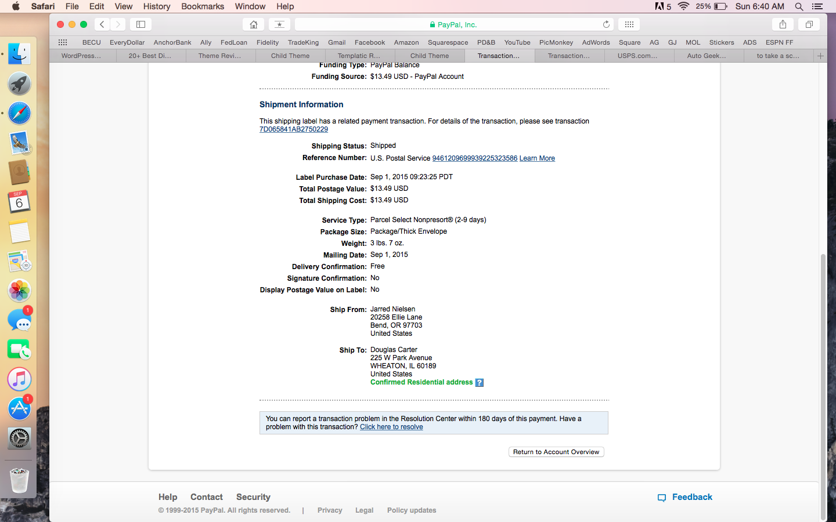The height and width of the screenshot is (522, 836).
Task: Click the Share icon in Safari toolbar
Action: click(x=783, y=24)
